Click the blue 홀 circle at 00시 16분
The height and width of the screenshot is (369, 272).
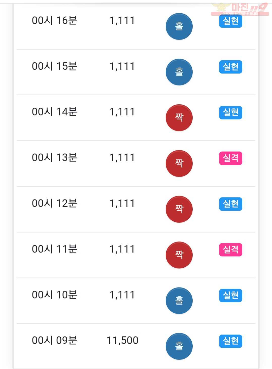pos(179,26)
